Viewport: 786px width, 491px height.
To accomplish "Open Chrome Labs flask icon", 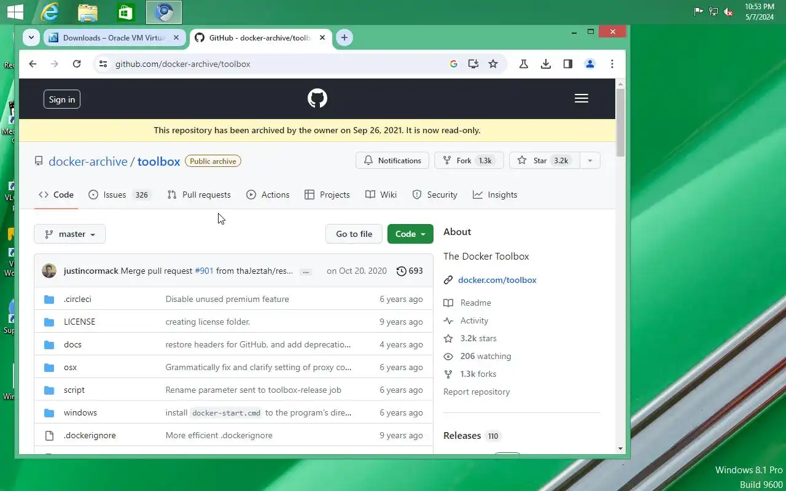I will click(x=524, y=64).
